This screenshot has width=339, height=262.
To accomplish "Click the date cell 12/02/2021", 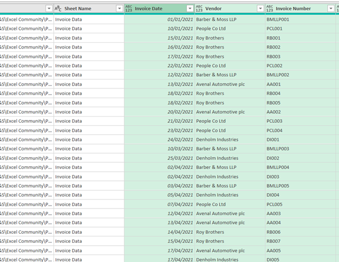I will coord(159,75).
